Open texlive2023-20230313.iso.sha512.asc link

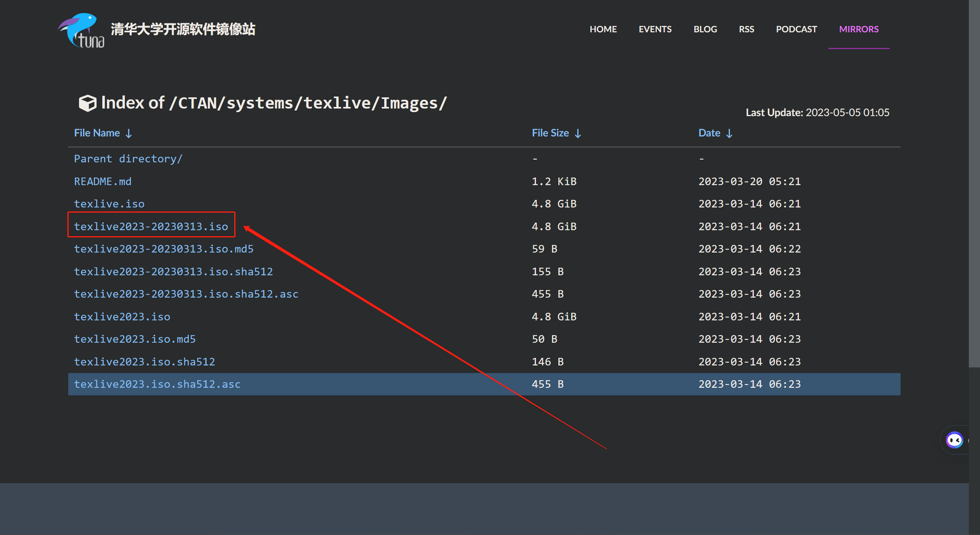click(x=186, y=294)
